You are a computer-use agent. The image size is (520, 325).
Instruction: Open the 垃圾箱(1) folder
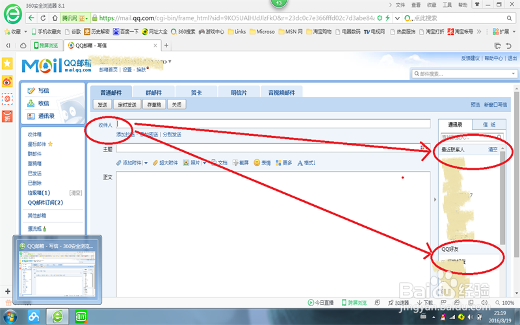click(39, 192)
